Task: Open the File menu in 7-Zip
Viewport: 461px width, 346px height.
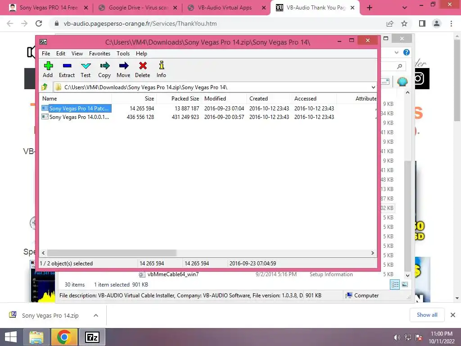Action: [x=46, y=54]
